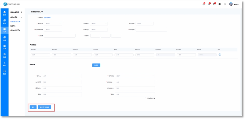Click the notification bell icon
The image size is (245, 119).
click(204, 4)
